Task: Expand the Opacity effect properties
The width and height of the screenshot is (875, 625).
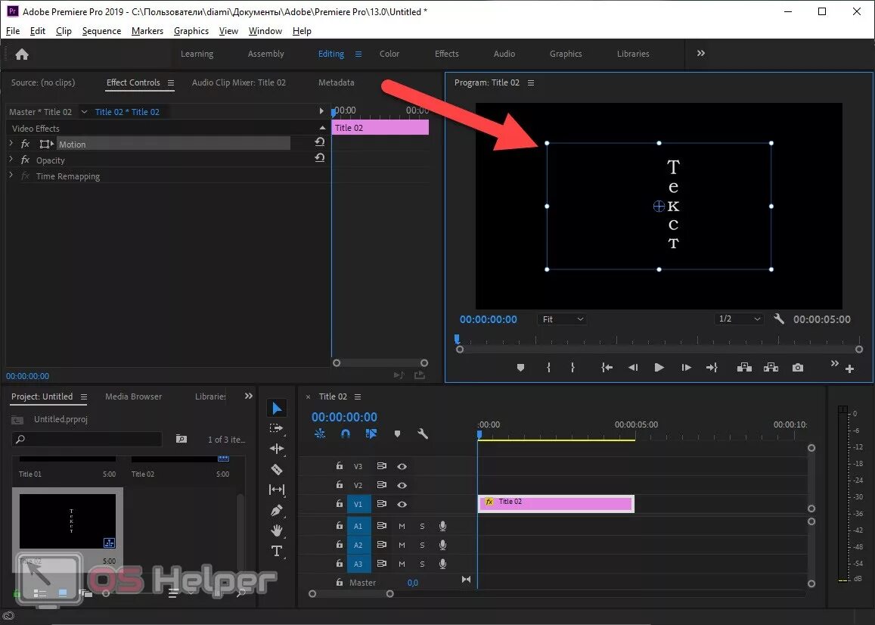Action: (11, 159)
